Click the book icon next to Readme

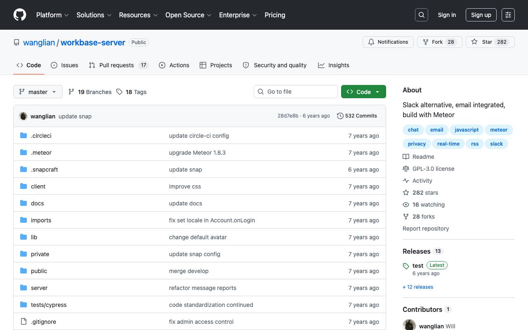click(x=406, y=157)
